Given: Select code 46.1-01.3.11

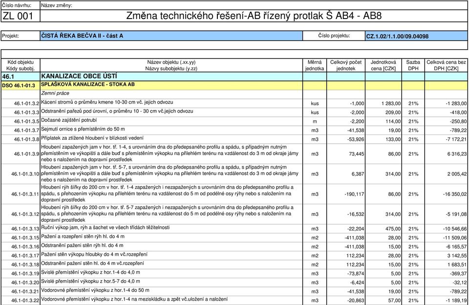Looking at the screenshot, I should (x=25, y=194).
